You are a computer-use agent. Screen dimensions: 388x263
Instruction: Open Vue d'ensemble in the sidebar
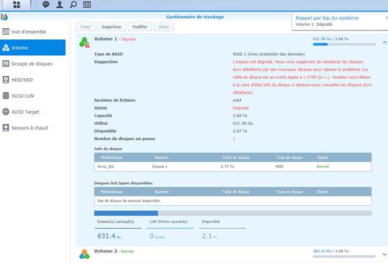(29, 32)
